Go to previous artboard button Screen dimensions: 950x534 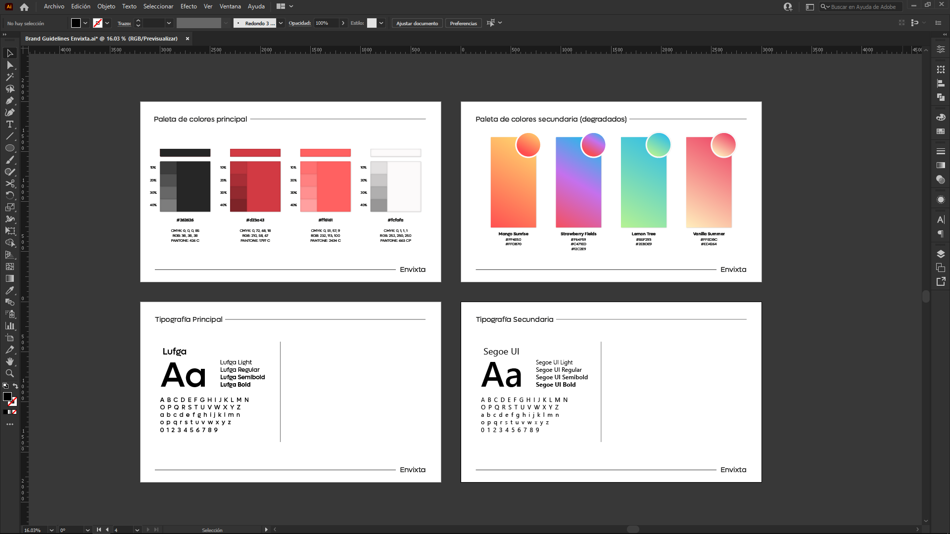tap(107, 530)
